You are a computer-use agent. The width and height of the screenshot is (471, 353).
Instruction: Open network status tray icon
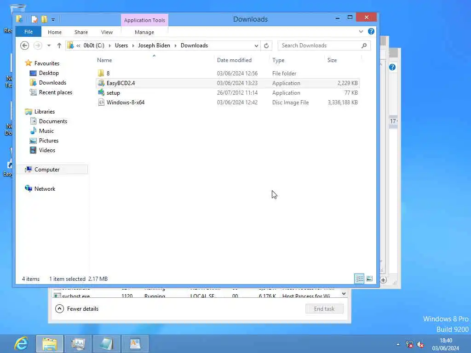click(409, 344)
